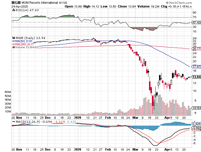Viewport: 201px width, 152px height.
Task: Click the price axis label 10
Action: [x=194, y=91]
